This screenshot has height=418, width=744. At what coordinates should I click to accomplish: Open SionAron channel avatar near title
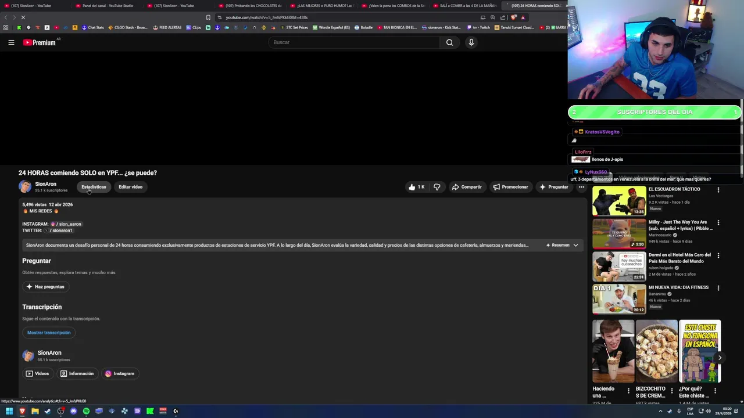(25, 186)
